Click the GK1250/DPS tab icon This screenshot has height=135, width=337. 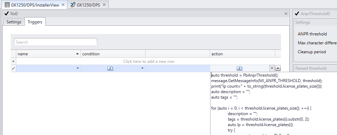pyautogui.click(x=73, y=5)
